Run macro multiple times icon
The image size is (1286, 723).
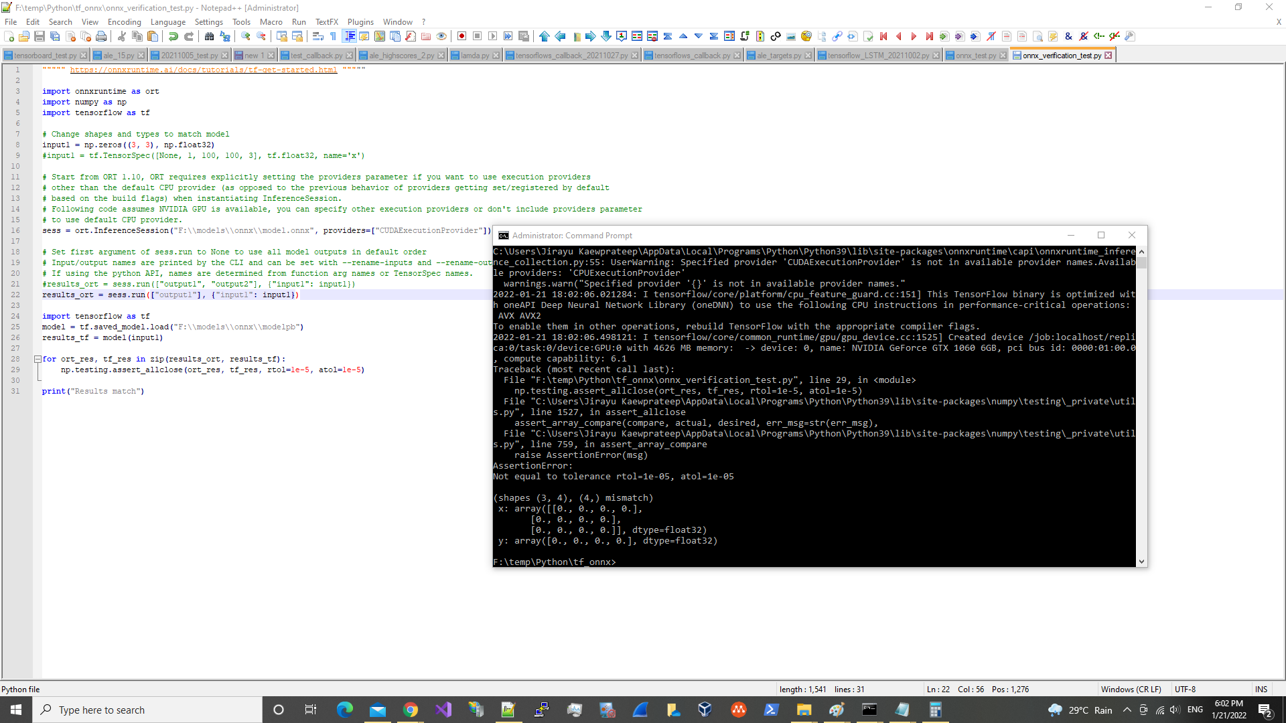[x=508, y=36]
